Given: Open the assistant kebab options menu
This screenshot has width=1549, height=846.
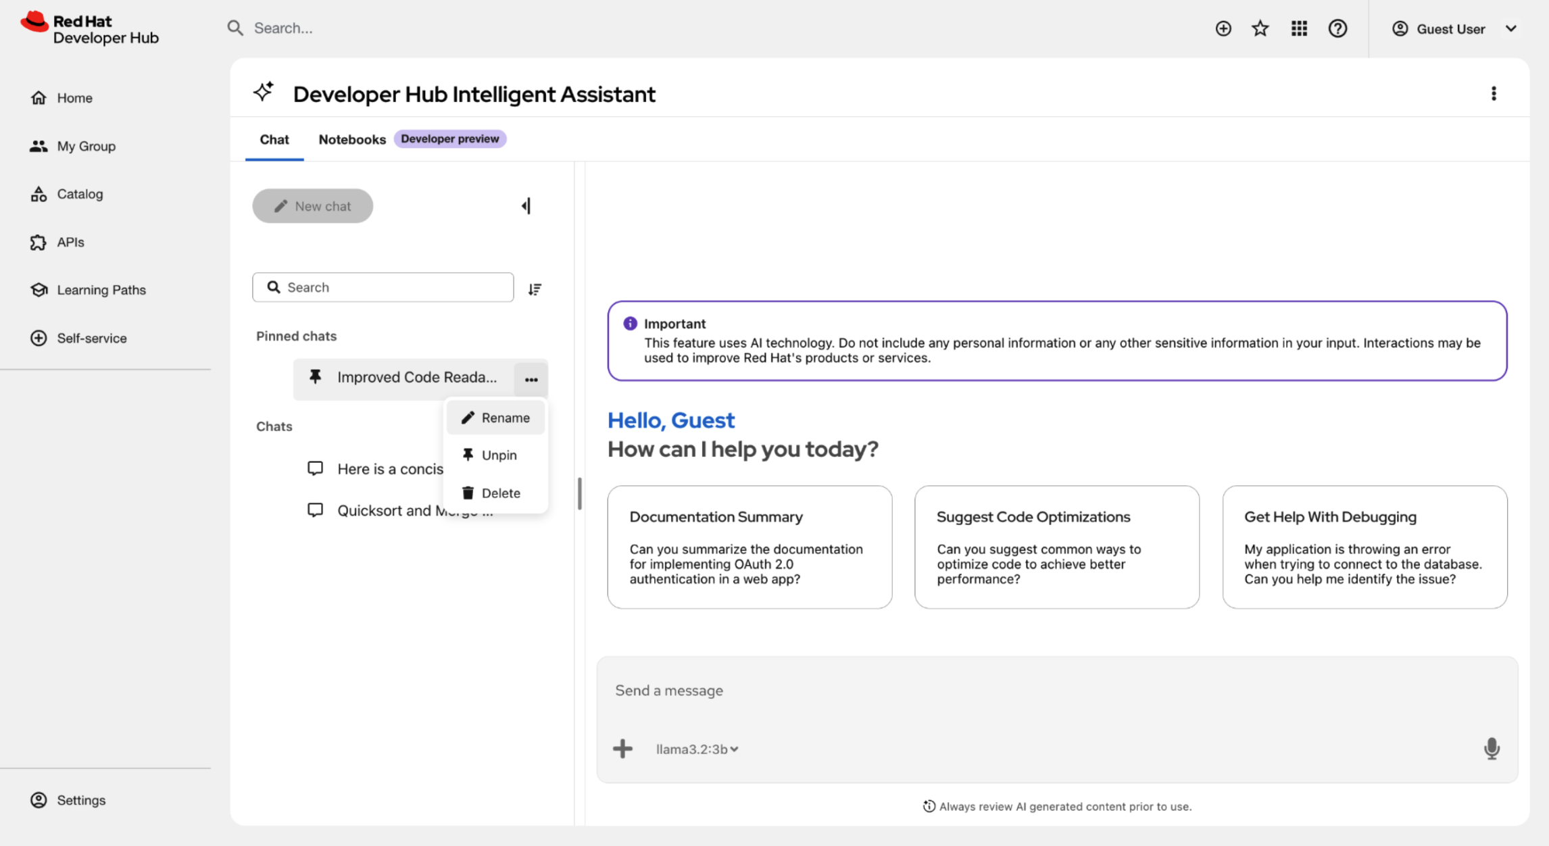Looking at the screenshot, I should (x=1494, y=93).
